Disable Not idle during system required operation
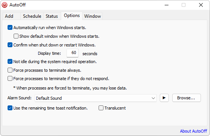Viewport: 210px width, 136px height. click(x=10, y=62)
